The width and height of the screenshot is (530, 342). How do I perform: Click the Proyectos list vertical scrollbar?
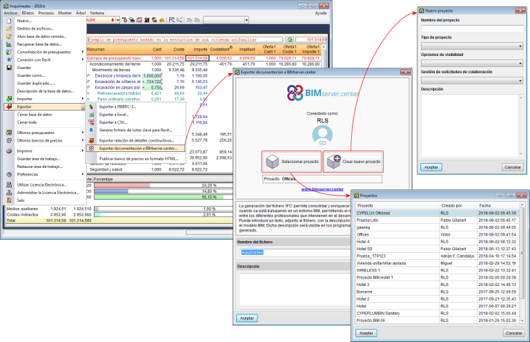pos(522,263)
